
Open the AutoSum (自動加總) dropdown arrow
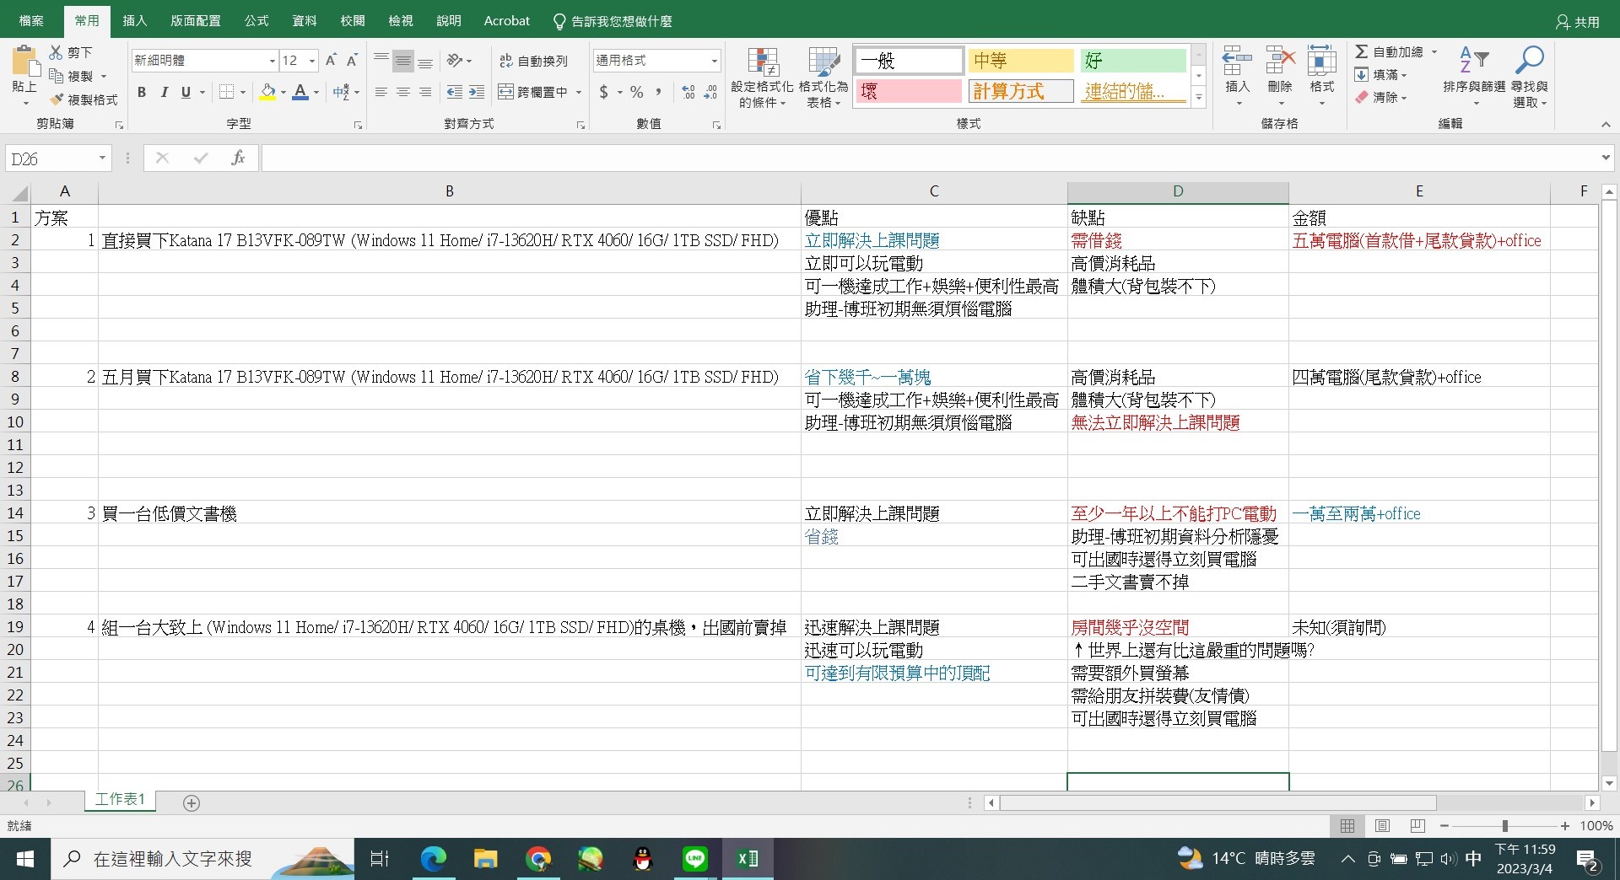point(1434,51)
